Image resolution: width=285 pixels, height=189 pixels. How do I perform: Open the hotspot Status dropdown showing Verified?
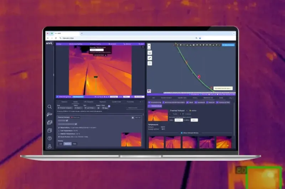pos(178,120)
